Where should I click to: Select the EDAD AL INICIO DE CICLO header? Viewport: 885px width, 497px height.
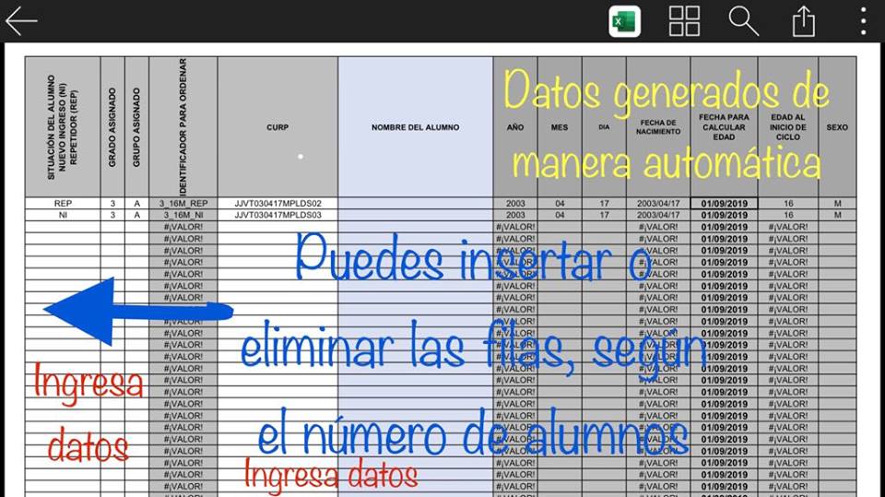click(788, 127)
